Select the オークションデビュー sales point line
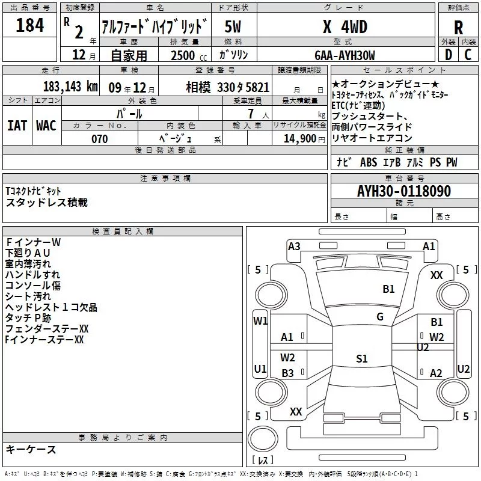This screenshot has width=481, height=481. pos(385,84)
